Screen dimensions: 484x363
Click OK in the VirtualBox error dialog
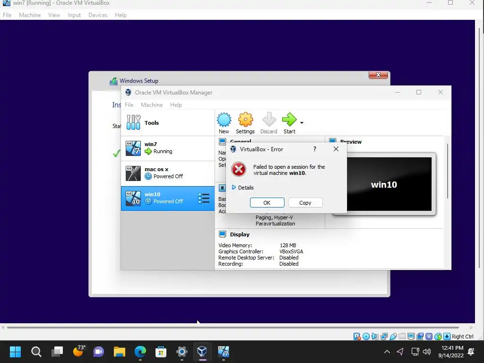[x=267, y=203]
